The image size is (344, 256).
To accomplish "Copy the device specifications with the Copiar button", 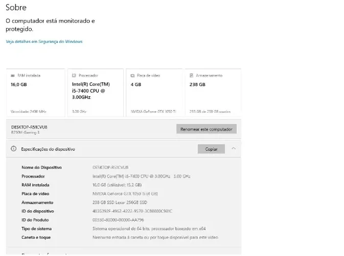I will [x=211, y=149].
